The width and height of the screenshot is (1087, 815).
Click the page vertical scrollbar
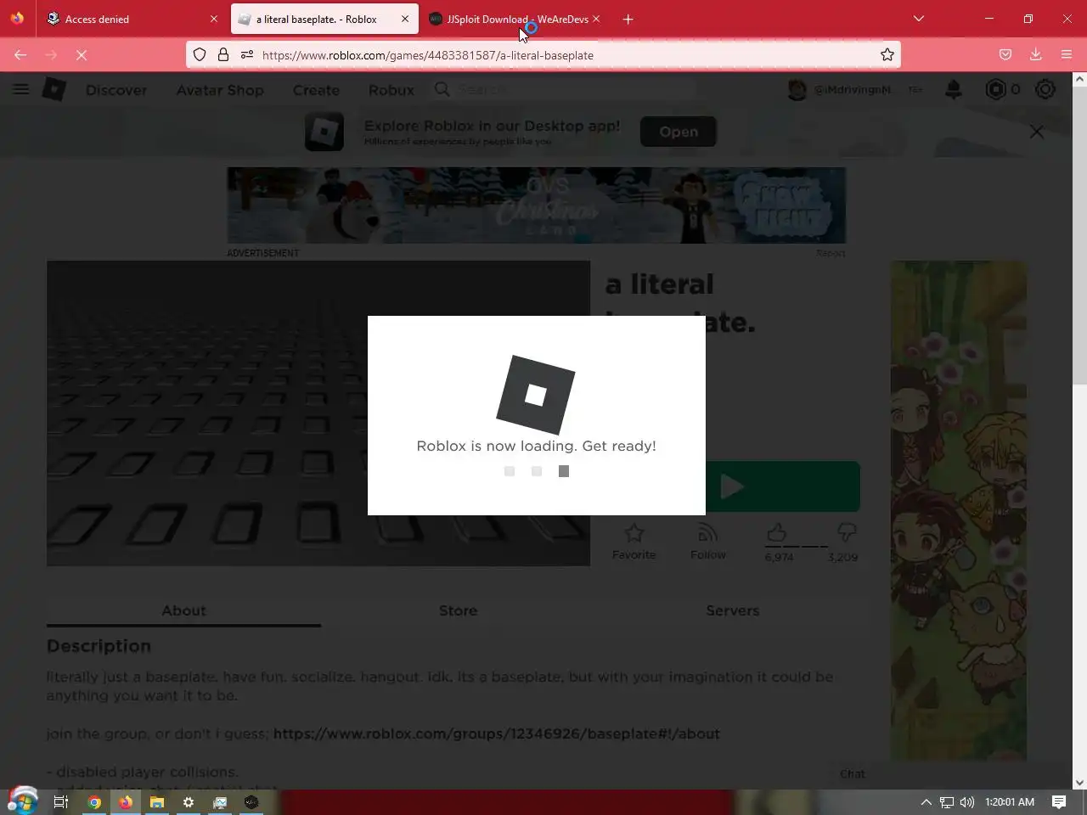[1079, 235]
